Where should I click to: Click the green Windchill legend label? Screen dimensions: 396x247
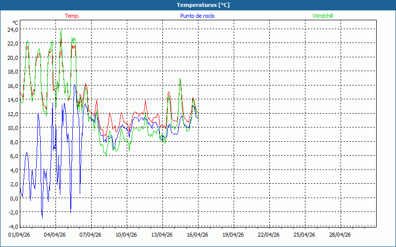pyautogui.click(x=323, y=16)
